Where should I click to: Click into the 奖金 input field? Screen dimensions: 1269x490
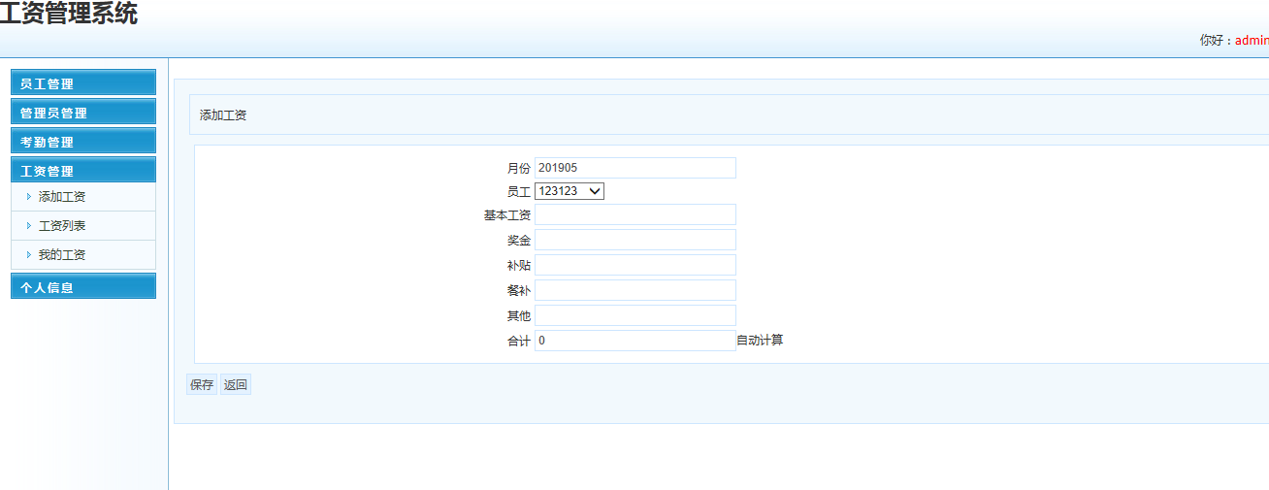tap(635, 240)
